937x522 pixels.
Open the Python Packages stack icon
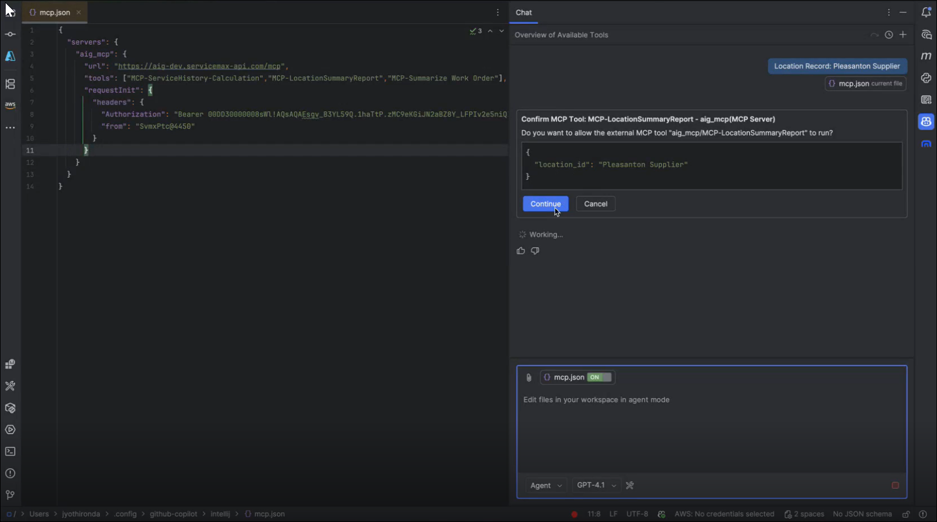click(x=10, y=364)
